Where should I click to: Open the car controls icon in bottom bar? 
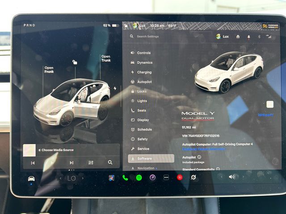(x=31, y=178)
